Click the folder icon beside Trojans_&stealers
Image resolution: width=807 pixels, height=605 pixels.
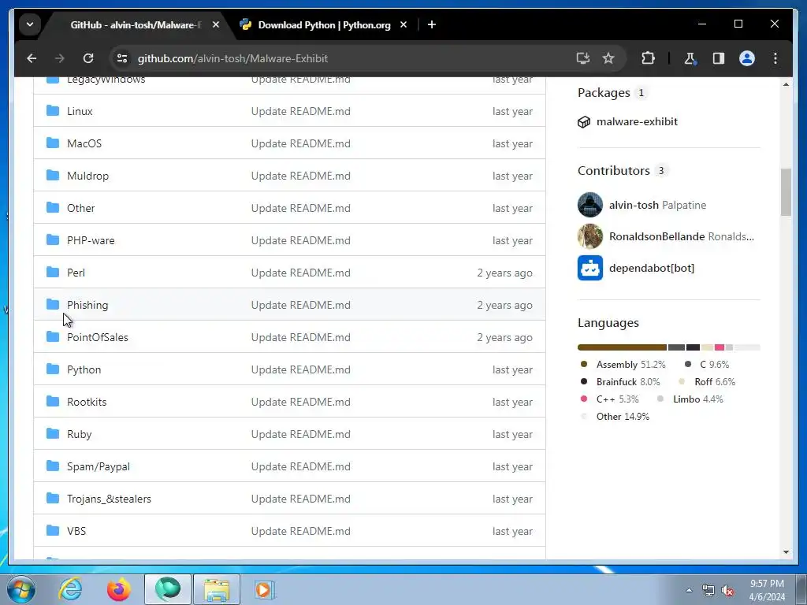53,498
